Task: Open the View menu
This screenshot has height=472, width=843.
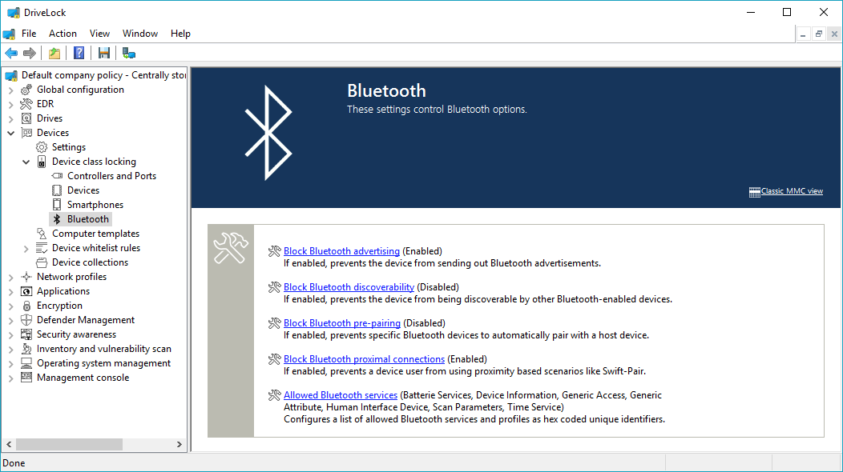Action: (99, 34)
